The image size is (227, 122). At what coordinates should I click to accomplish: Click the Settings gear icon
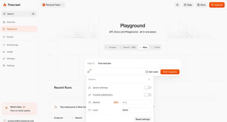(4, 66)
